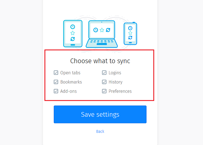Click the clock icon on the tablet
Viewport: 203px width, 145px height.
coord(72,27)
